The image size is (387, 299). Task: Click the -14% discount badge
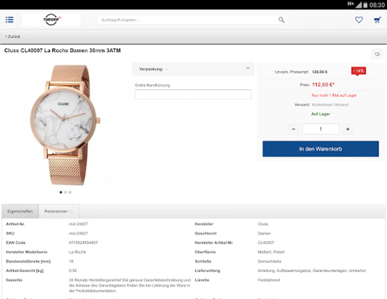pos(358,71)
